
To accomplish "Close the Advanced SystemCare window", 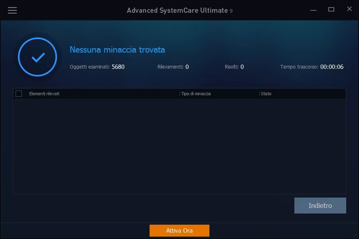I will point(349,9).
